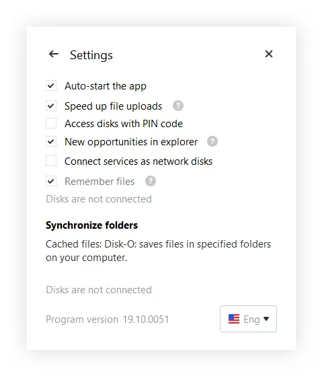
Task: Click the Settings title text
Action: point(91,55)
